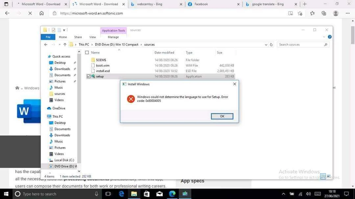Expand the address bar history dropdown
The height and width of the screenshot is (199, 355).
point(266,45)
